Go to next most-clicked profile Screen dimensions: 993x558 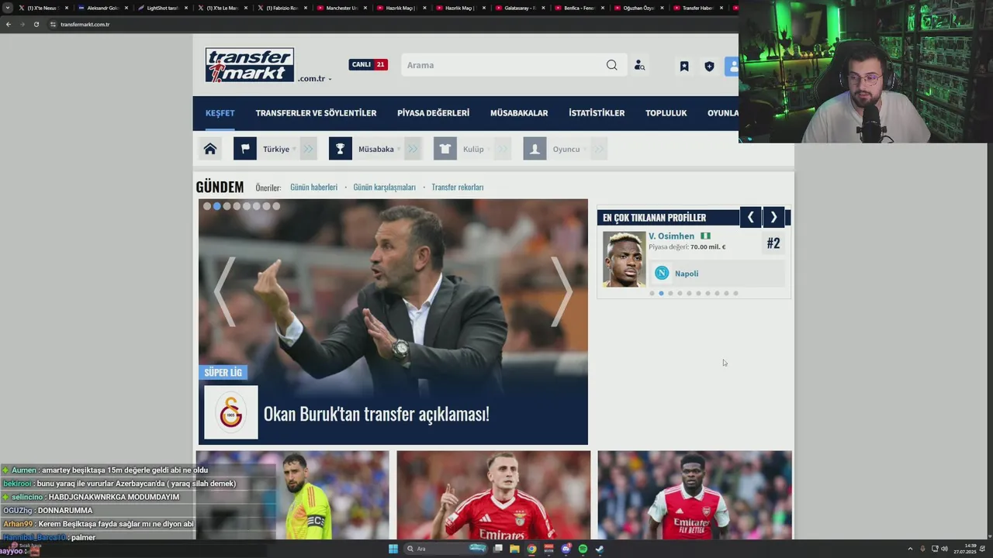[773, 218]
